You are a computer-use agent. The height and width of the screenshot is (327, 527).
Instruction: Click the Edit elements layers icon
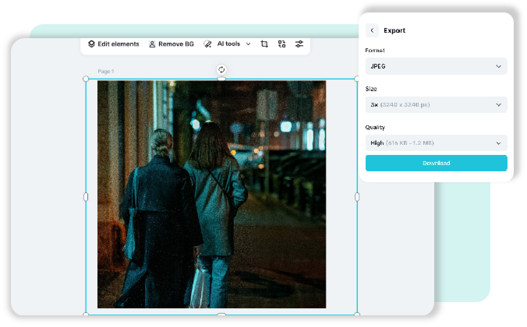[92, 44]
